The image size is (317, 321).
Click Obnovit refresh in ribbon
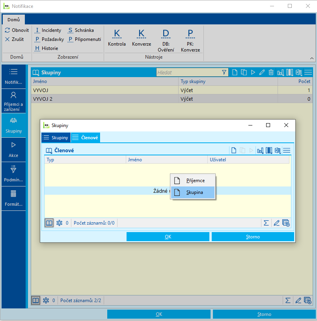[17, 30]
